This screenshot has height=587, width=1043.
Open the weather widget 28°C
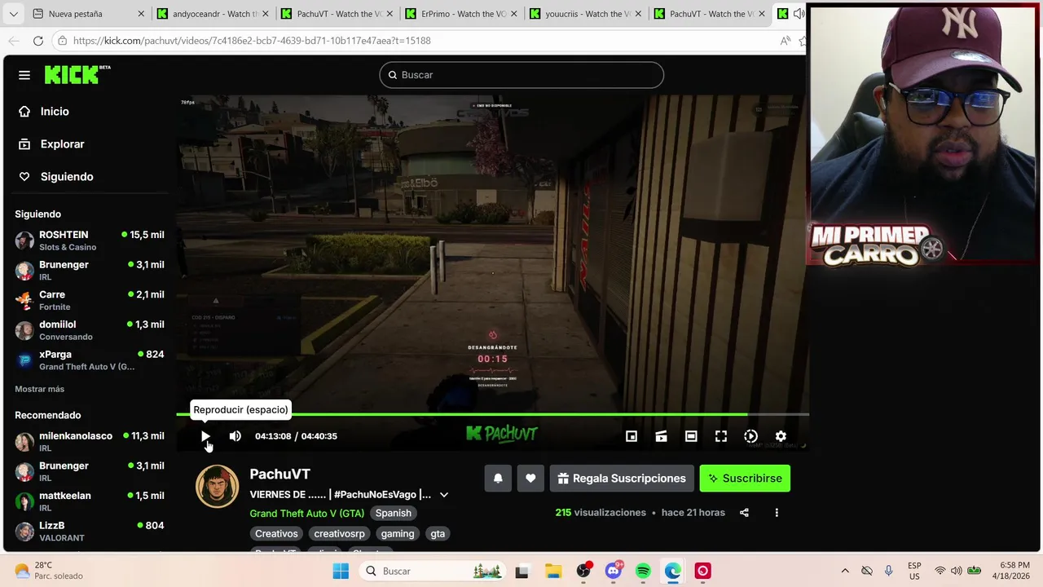click(51, 571)
